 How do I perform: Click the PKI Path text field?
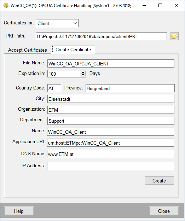point(101,36)
